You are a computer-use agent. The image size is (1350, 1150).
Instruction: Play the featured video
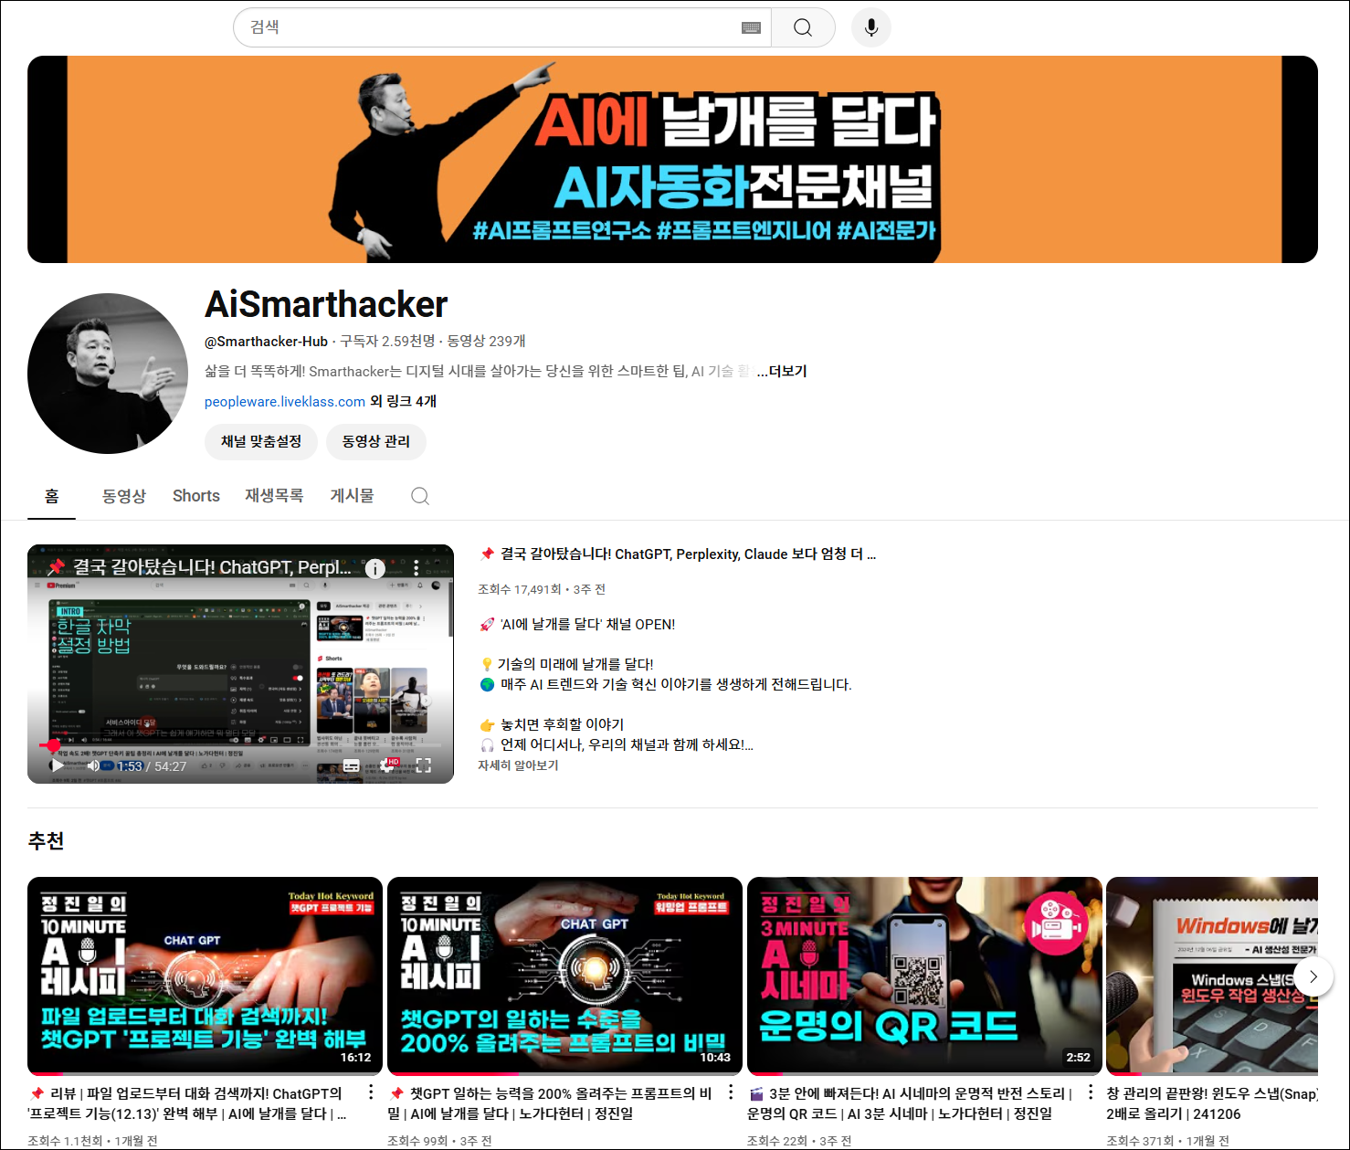point(58,765)
